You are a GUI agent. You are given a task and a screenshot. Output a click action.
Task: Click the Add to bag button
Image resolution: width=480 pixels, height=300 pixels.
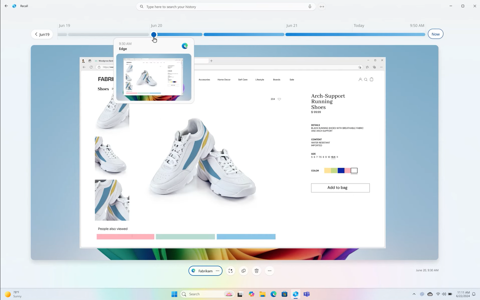pos(340,188)
